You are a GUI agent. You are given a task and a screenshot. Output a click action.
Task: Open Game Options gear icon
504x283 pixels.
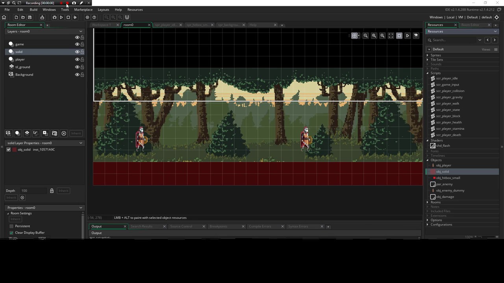coord(87,17)
